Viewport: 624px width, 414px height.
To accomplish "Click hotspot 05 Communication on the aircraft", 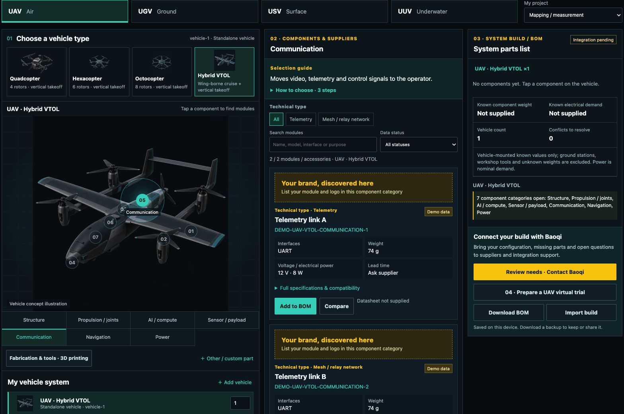I will click(142, 200).
